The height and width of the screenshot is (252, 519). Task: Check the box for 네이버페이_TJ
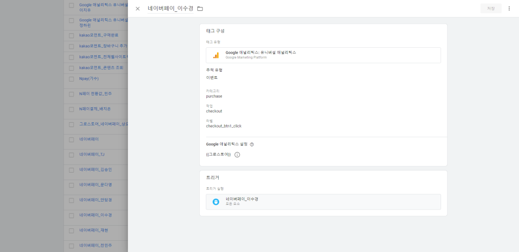coord(71,155)
